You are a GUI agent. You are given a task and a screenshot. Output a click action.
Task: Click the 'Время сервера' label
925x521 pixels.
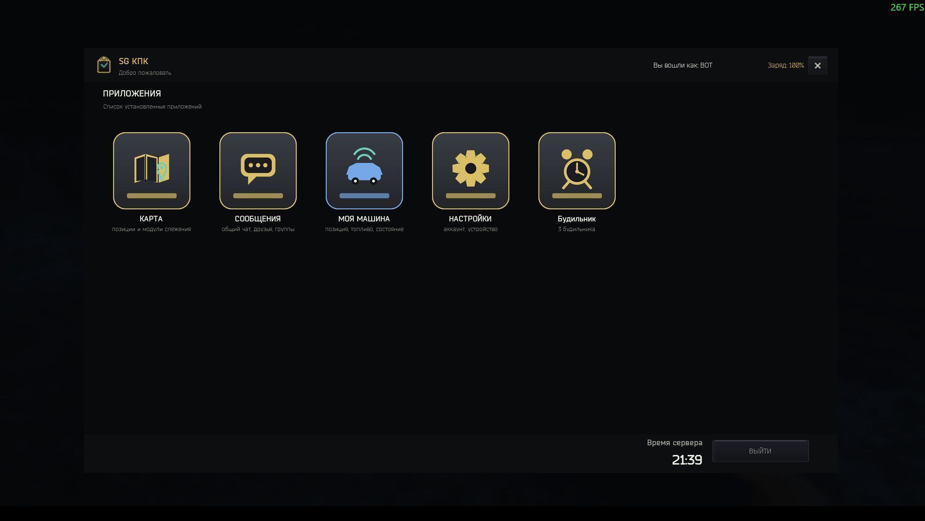tap(675, 443)
